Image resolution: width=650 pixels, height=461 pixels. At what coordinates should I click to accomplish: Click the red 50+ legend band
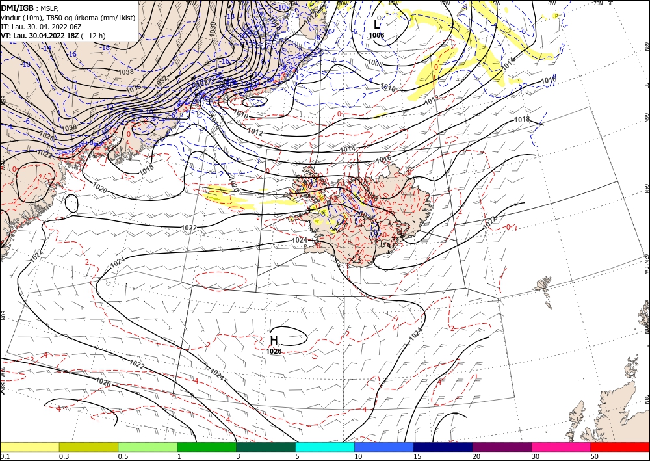(x=620, y=447)
